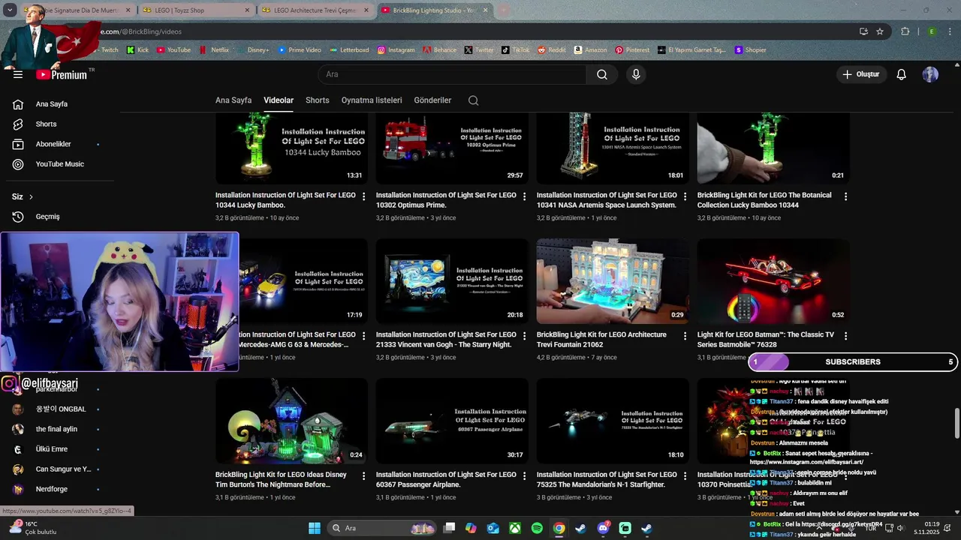961x540 pixels.
Task: Expand the Siz section chevron
Action: [31, 197]
